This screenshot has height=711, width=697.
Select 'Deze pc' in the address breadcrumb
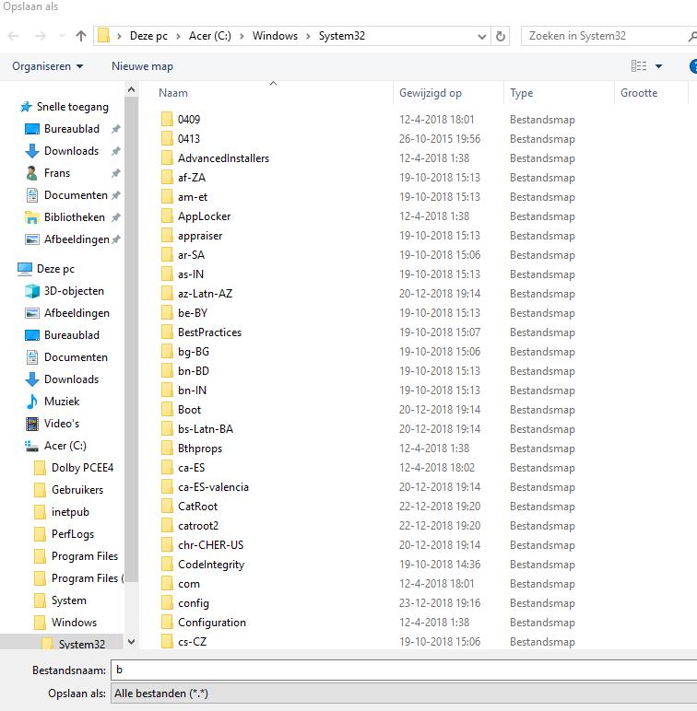(148, 36)
